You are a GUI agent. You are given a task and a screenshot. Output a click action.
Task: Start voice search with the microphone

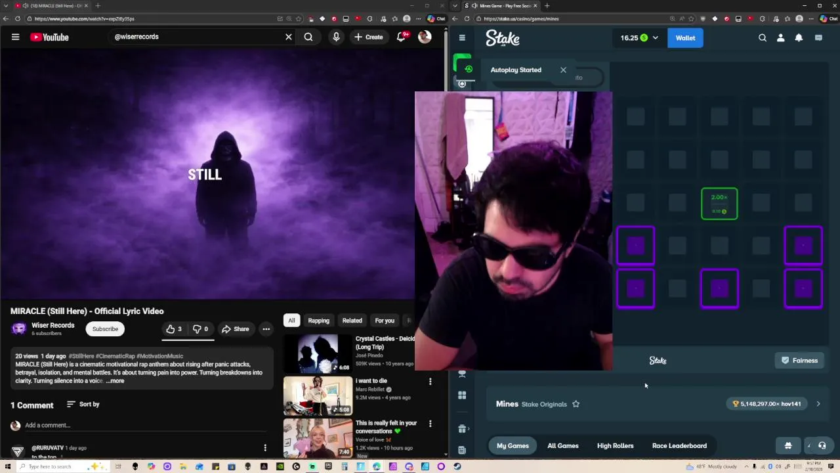(336, 37)
